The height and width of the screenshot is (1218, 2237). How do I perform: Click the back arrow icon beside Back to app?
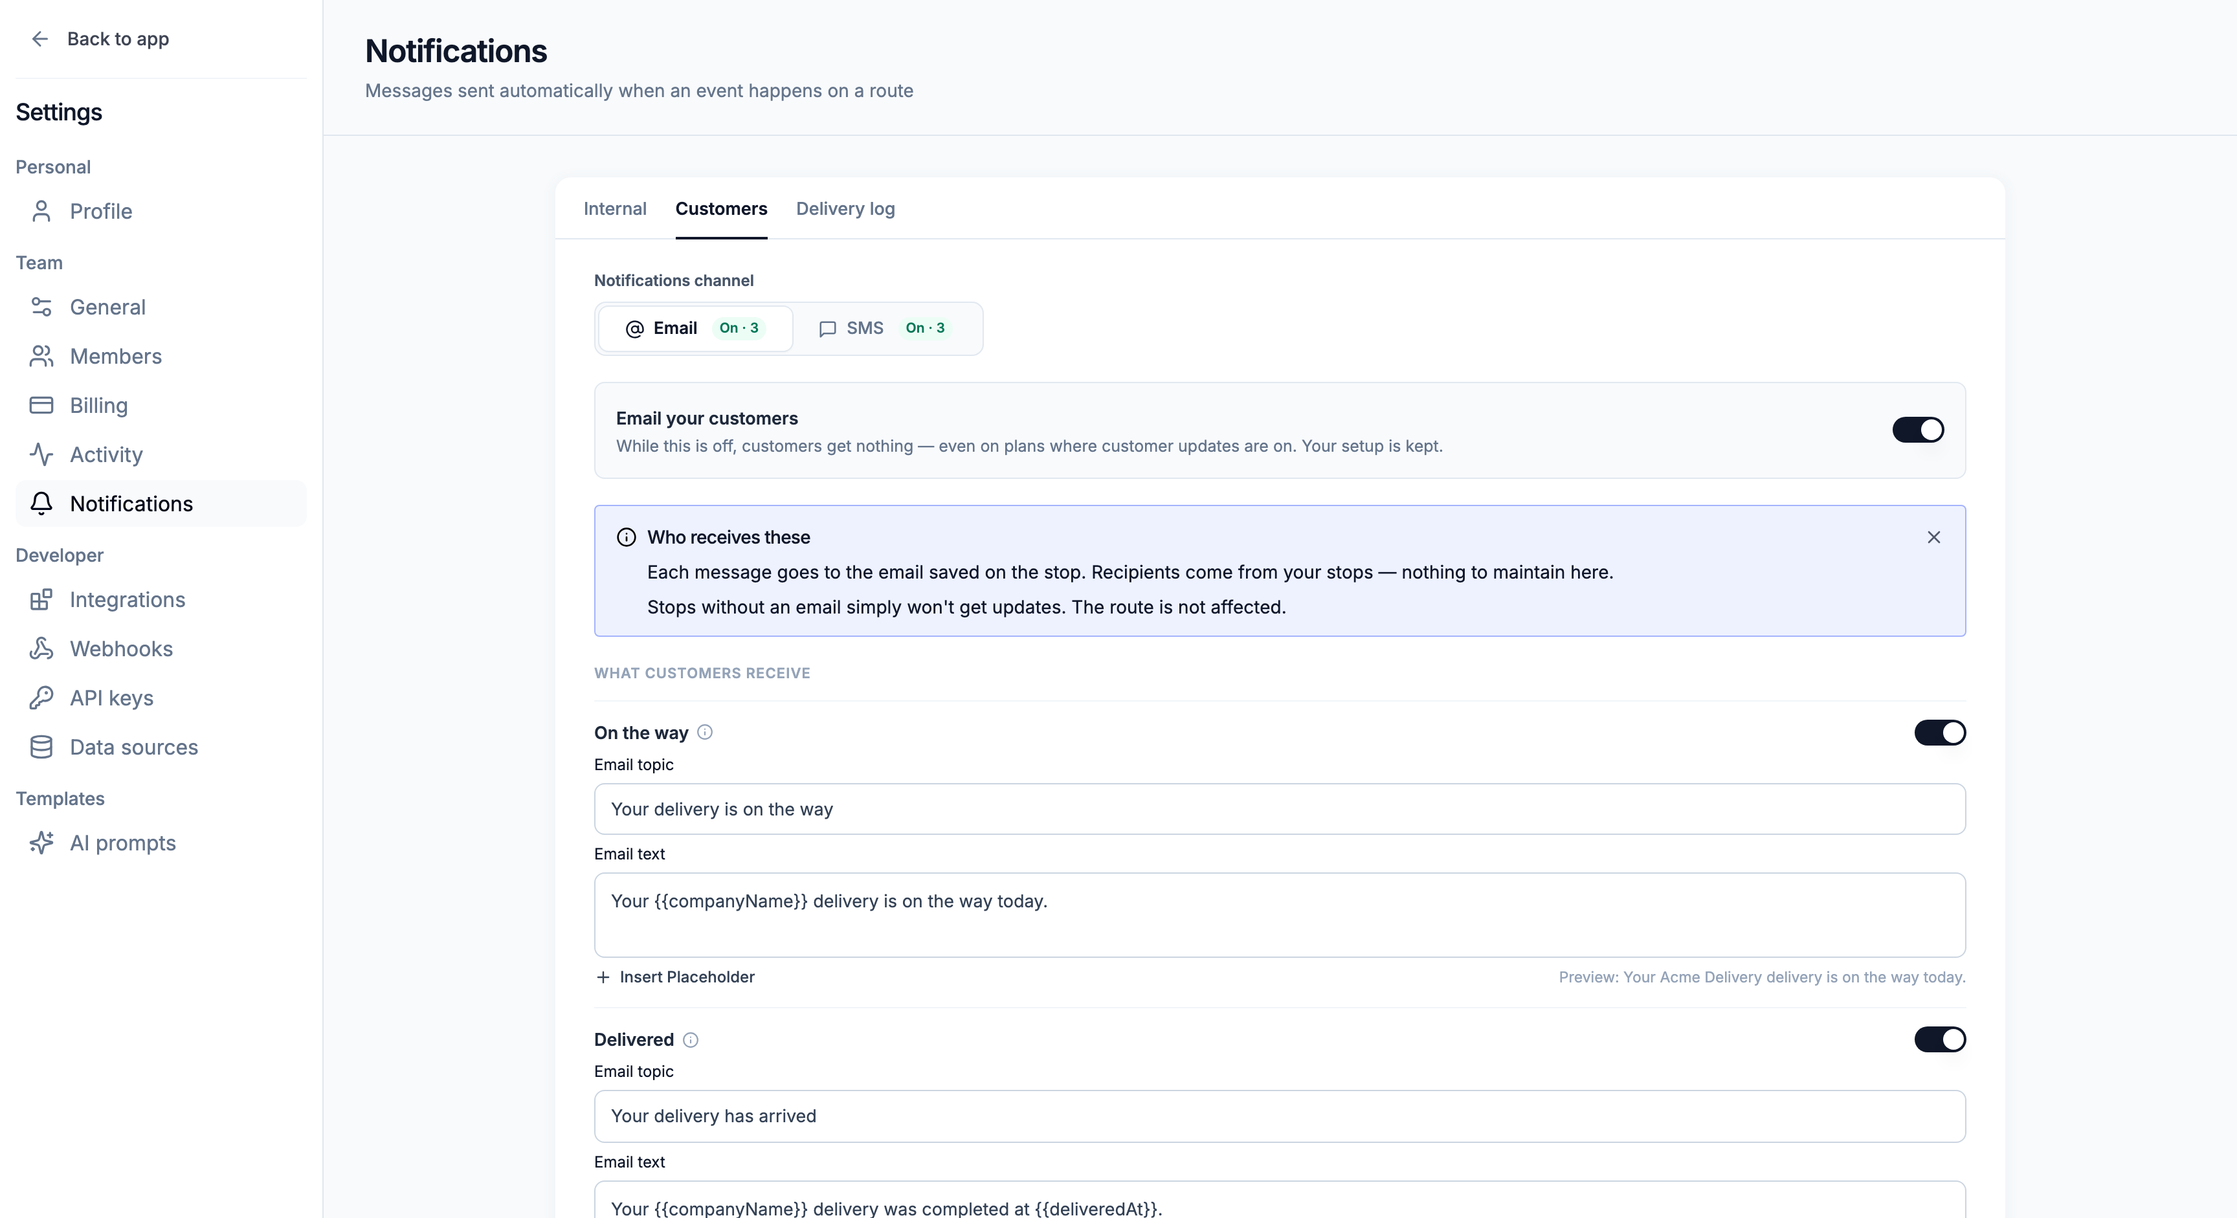tap(40, 39)
